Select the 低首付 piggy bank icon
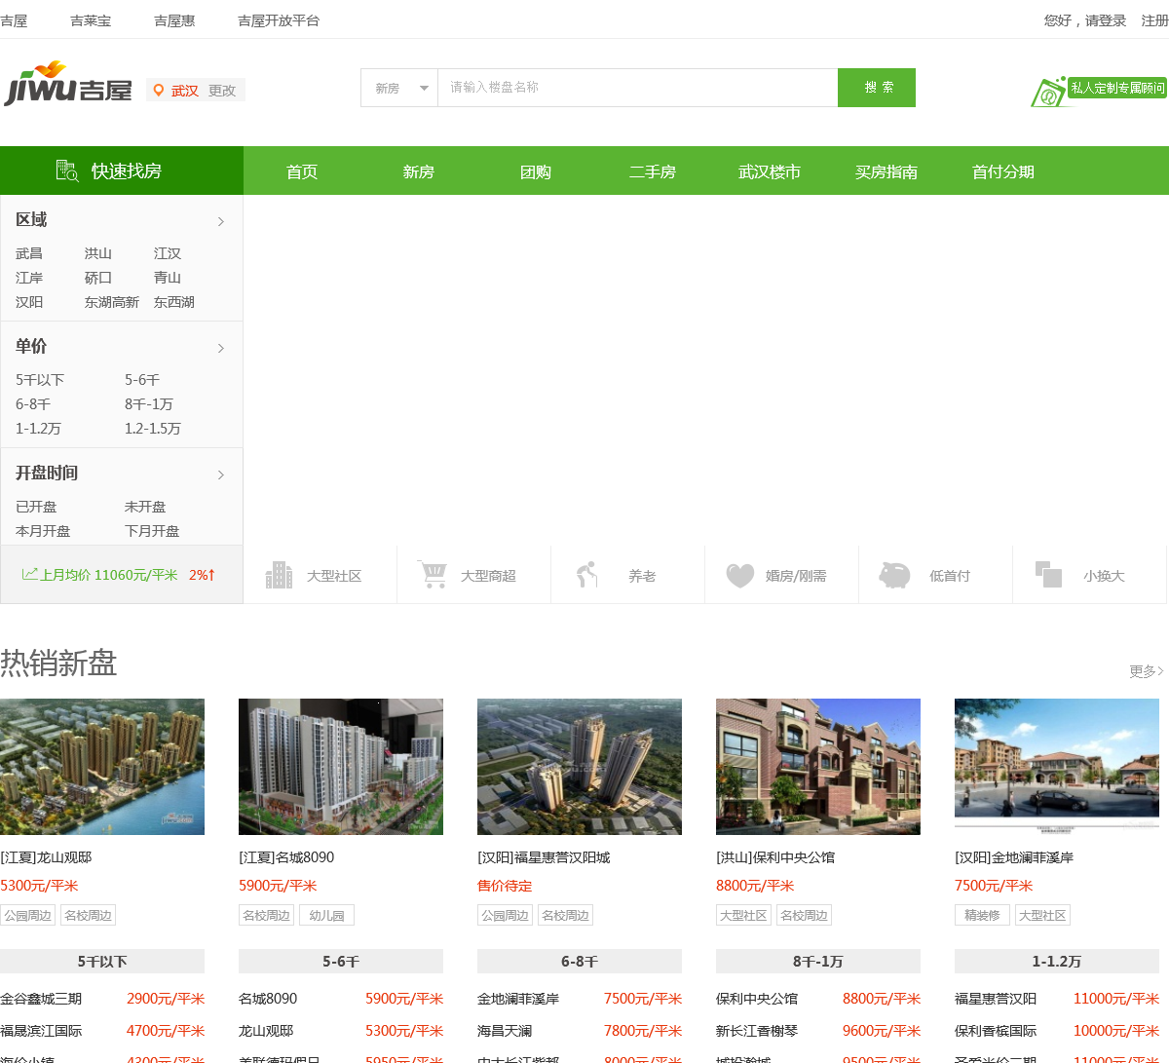The height and width of the screenshot is (1063, 1169). [x=894, y=575]
